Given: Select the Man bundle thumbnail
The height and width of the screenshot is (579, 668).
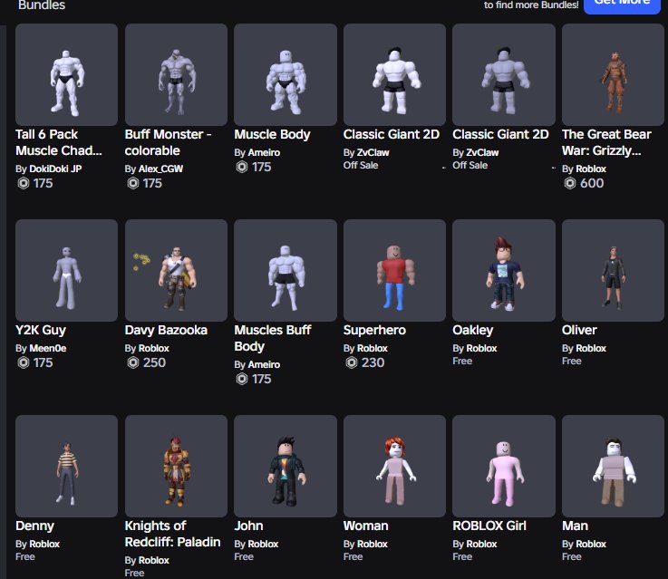Looking at the screenshot, I should click(x=613, y=466).
